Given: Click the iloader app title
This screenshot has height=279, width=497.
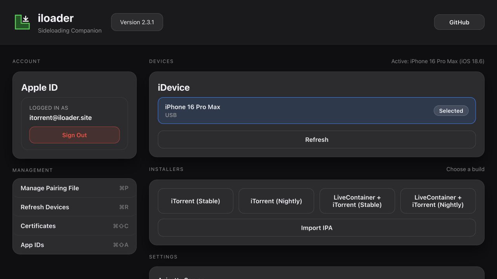Looking at the screenshot, I should [x=56, y=18].
